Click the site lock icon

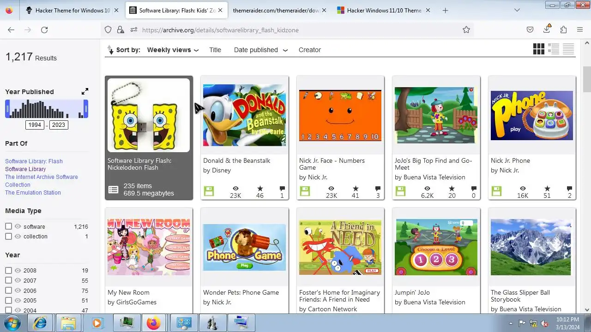(x=121, y=30)
